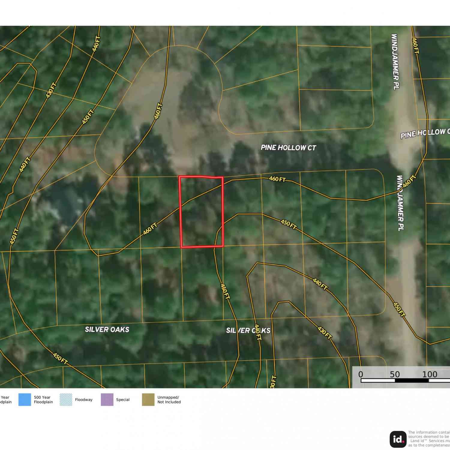Click the left SILVER OAKS road label
This screenshot has height=450, width=450.
point(107,329)
